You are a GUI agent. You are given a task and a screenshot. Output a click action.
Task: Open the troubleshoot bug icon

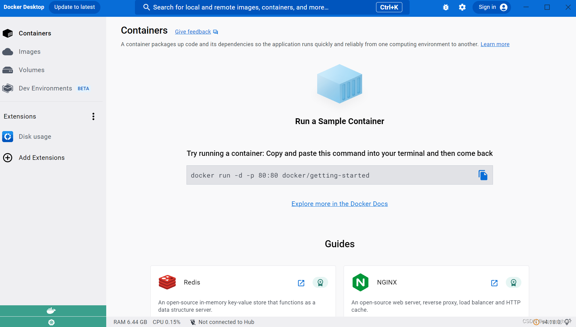[446, 7]
